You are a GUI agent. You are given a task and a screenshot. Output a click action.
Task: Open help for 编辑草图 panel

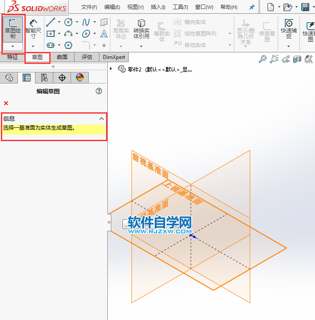tap(99, 91)
